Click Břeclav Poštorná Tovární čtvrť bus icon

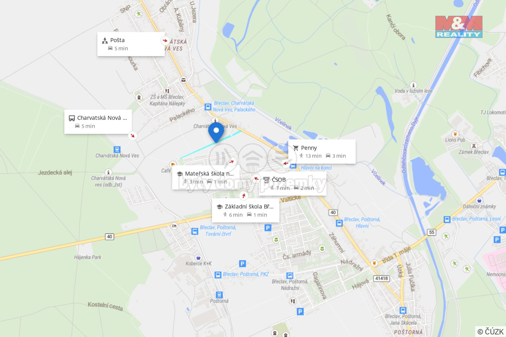point(195,231)
